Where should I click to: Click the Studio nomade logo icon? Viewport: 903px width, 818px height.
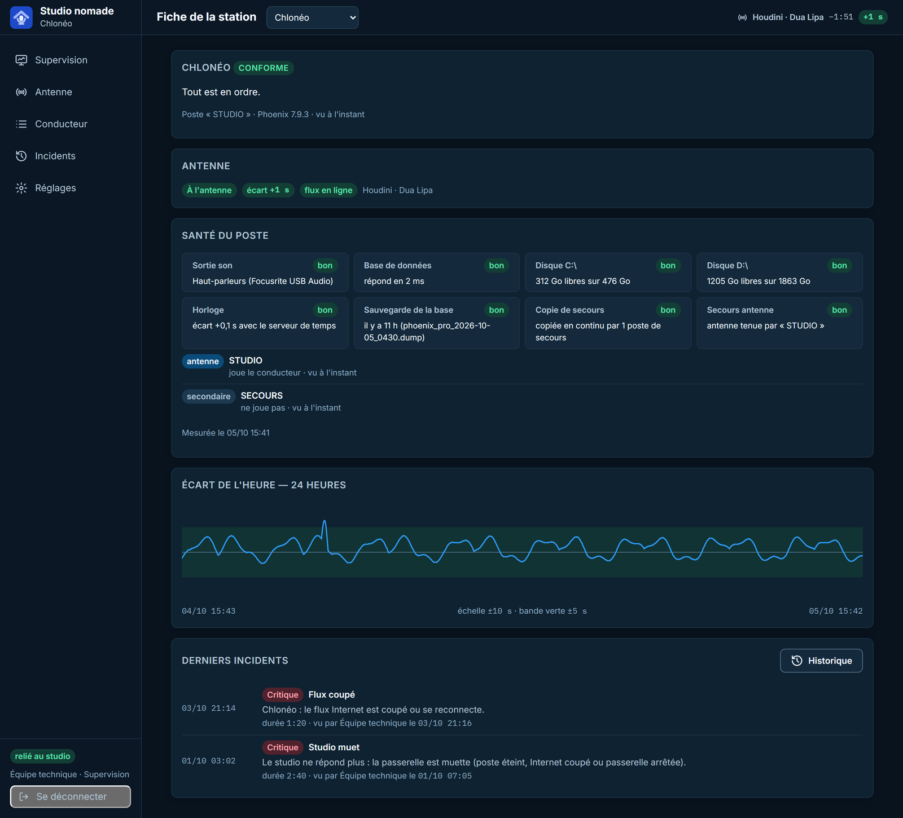[21, 17]
